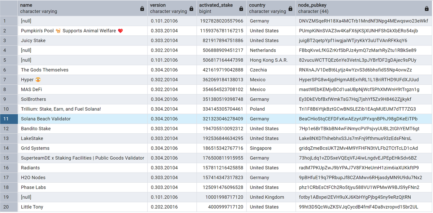Select row number 1
Viewport: 433px width, 213px height.
tap(9, 21)
